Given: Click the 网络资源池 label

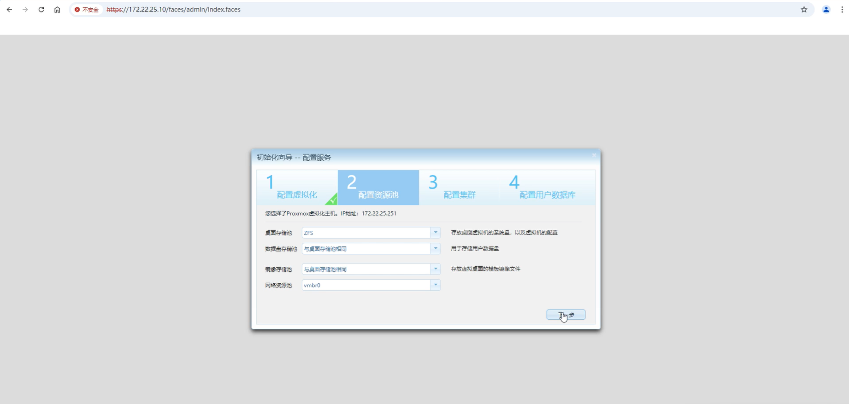Looking at the screenshot, I should click(278, 286).
